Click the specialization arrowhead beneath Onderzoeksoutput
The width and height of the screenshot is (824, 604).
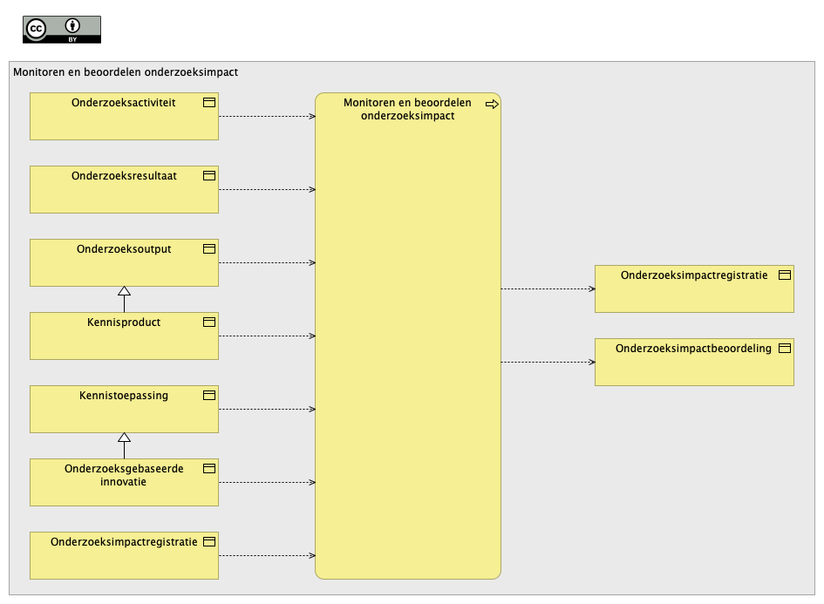124,291
